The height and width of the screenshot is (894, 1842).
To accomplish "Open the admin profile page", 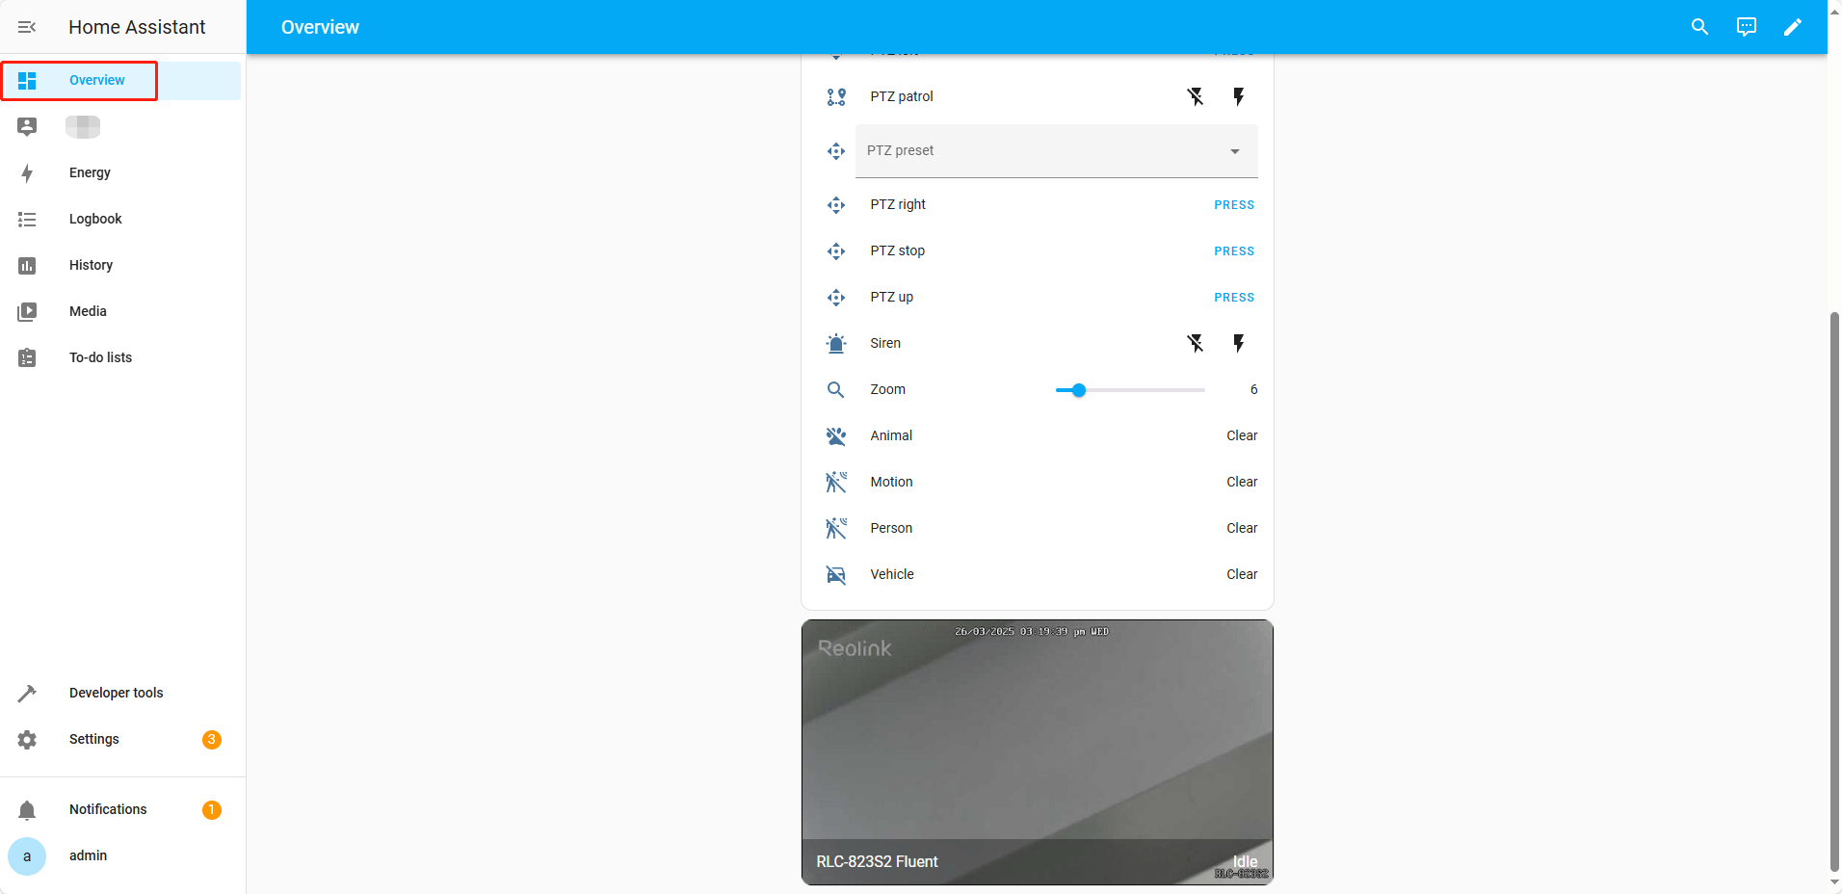I will [x=120, y=856].
